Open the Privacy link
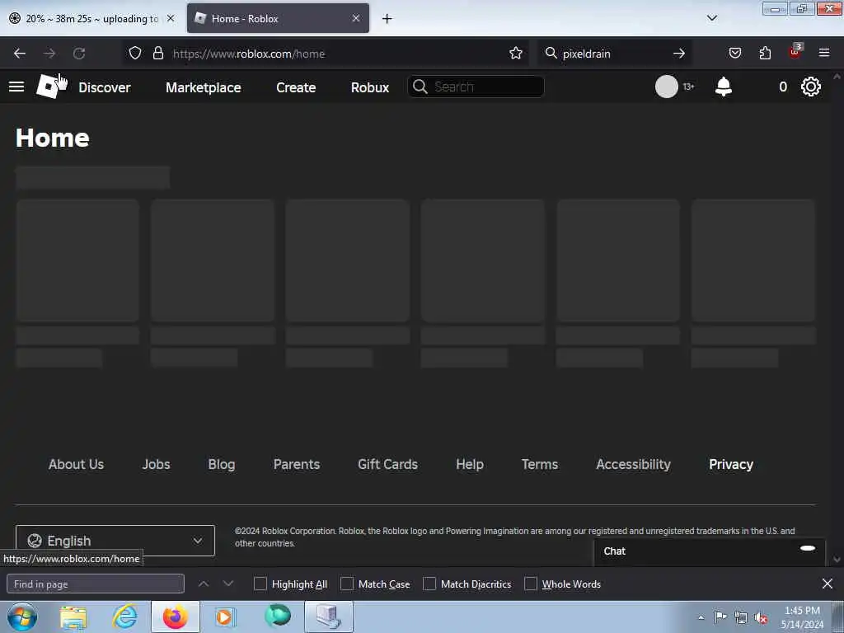844x633 pixels. click(731, 464)
